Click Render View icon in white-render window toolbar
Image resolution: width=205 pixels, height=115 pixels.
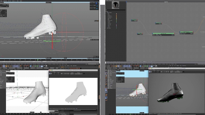point(23,66)
